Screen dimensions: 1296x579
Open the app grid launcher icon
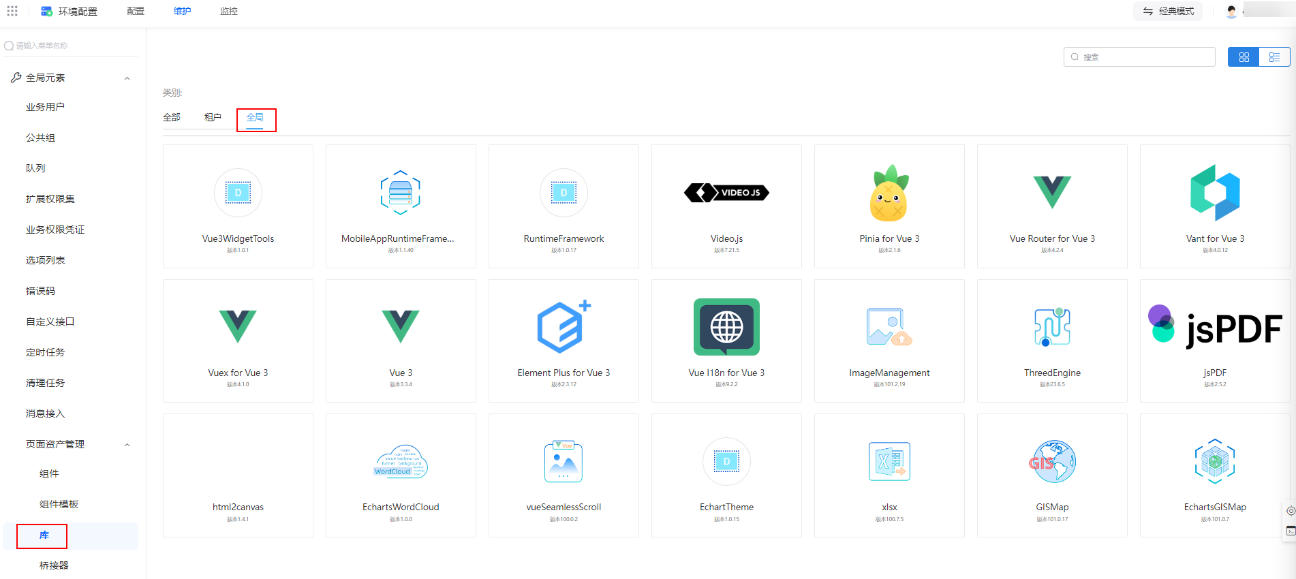[x=12, y=11]
